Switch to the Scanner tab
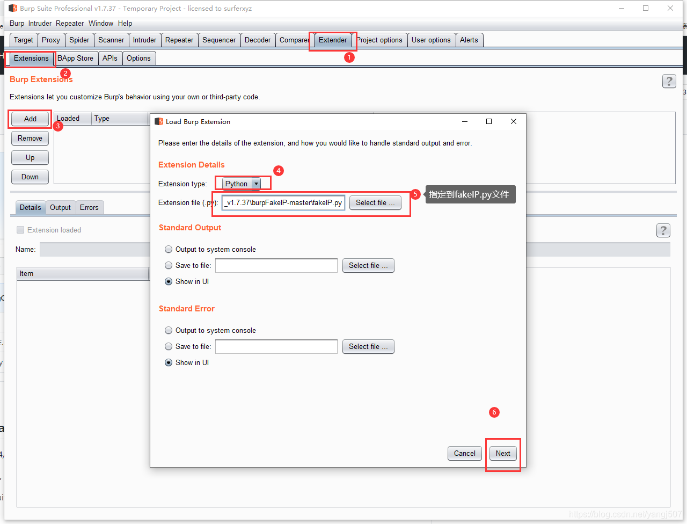 tap(111, 40)
